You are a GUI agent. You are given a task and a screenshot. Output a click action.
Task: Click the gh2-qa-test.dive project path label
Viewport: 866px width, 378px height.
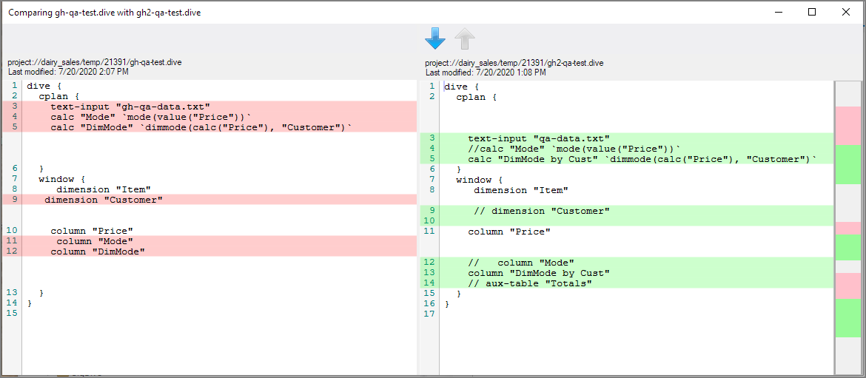[514, 63]
